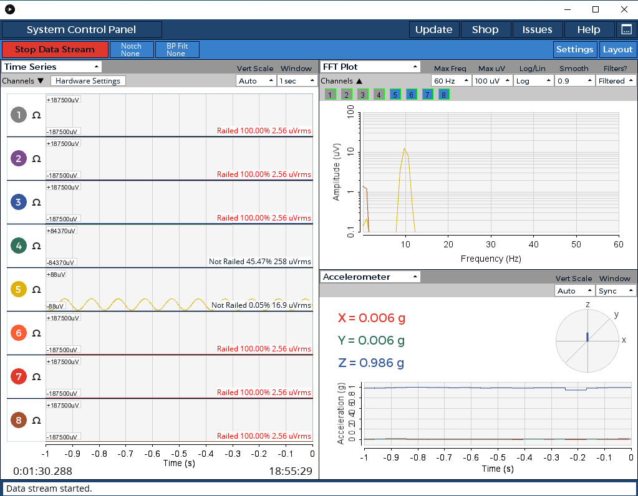
Task: Open the Shop menu item
Action: (x=485, y=29)
